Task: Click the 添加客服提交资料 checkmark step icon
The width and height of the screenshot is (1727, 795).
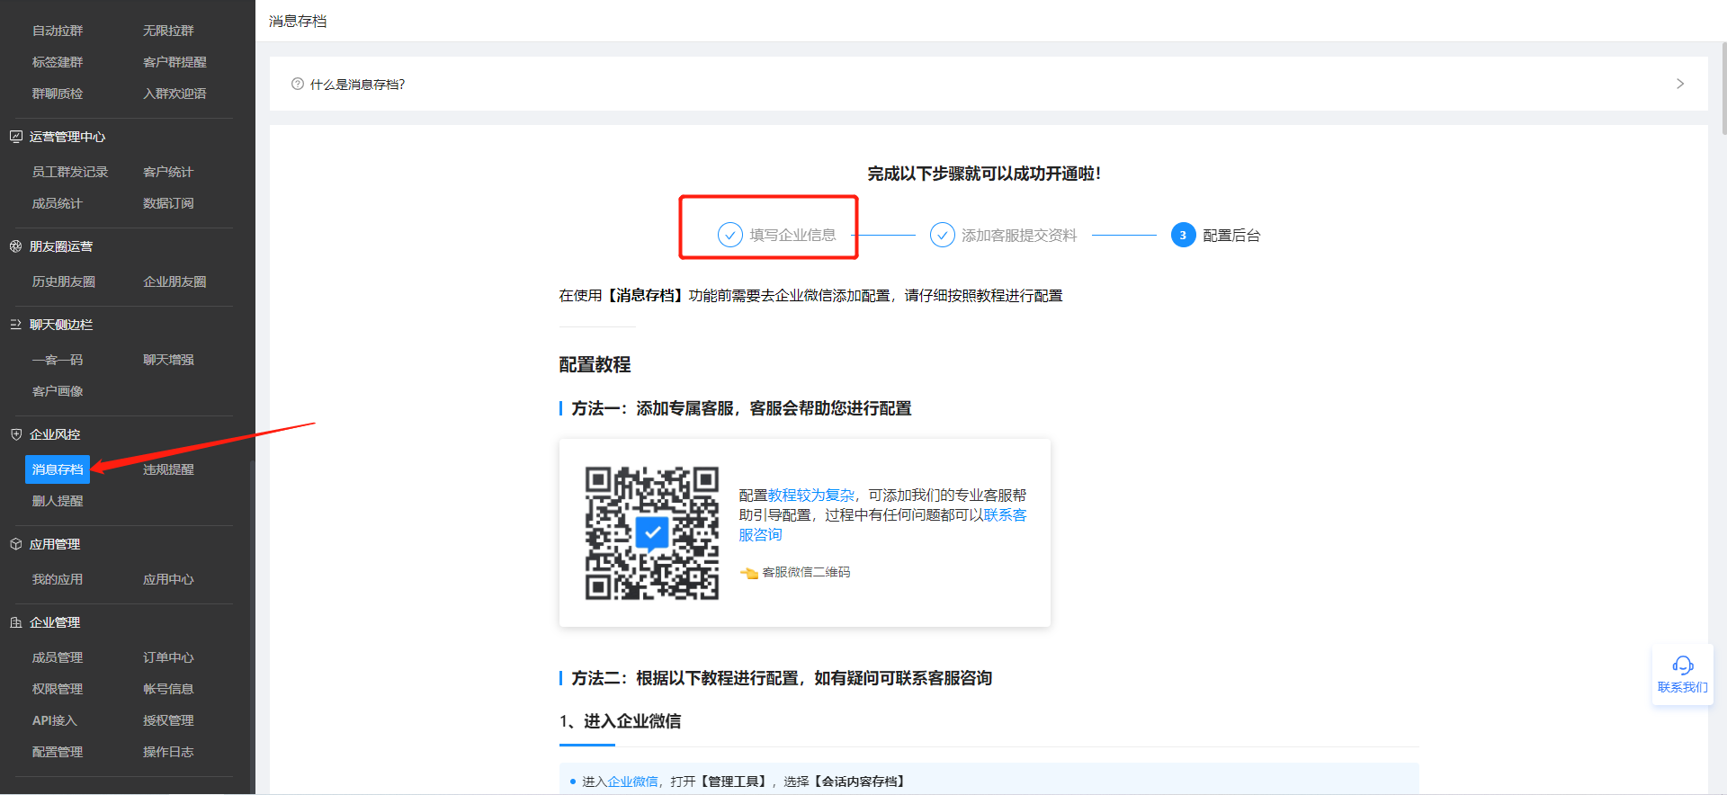Action: point(942,235)
